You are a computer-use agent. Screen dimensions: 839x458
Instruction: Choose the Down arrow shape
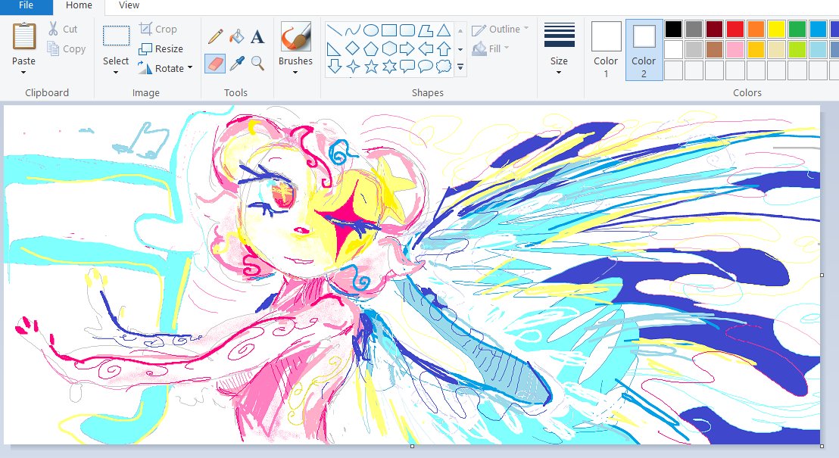(335, 67)
